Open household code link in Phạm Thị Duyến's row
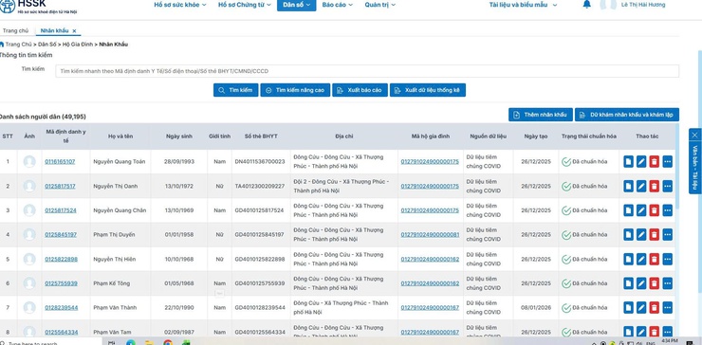Viewport: 702px width, 345px height. [430, 234]
